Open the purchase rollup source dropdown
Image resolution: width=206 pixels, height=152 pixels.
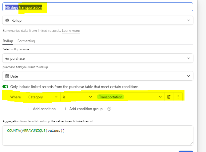point(97,58)
